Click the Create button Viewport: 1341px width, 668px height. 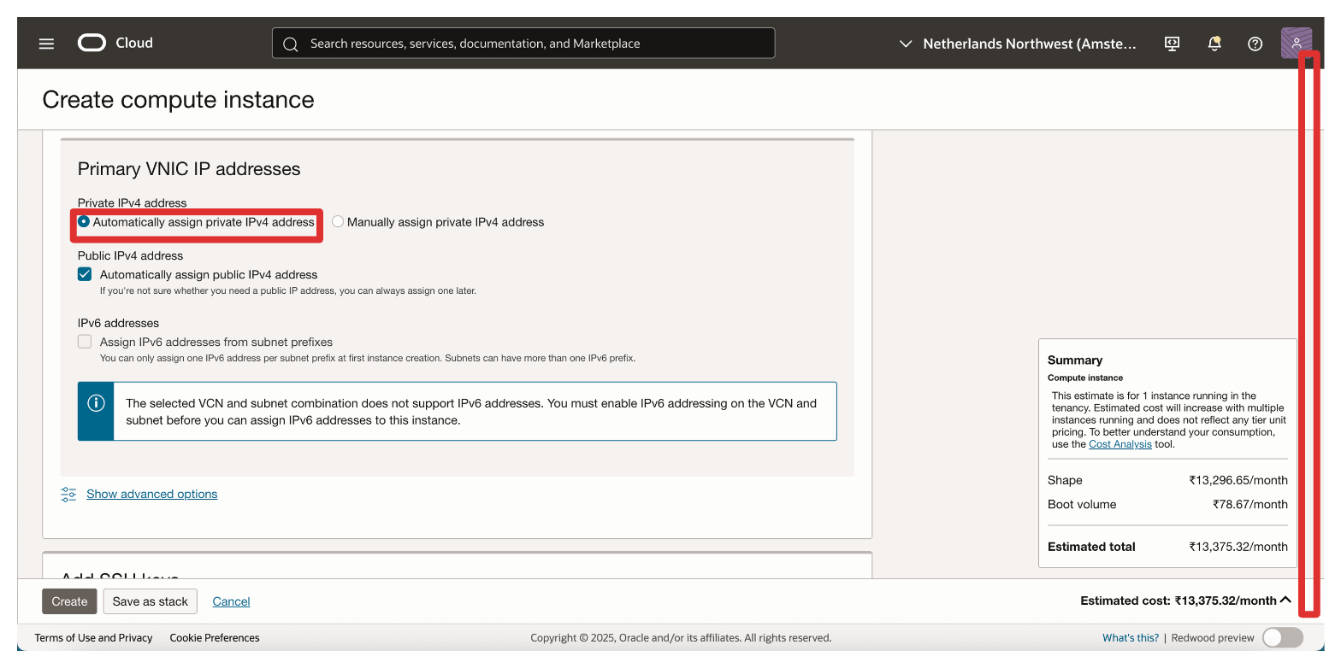tap(69, 601)
